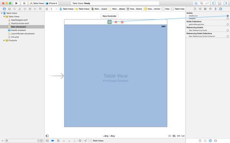Click the Exit dock icon
This screenshot has width=230, height=143.
122,22
